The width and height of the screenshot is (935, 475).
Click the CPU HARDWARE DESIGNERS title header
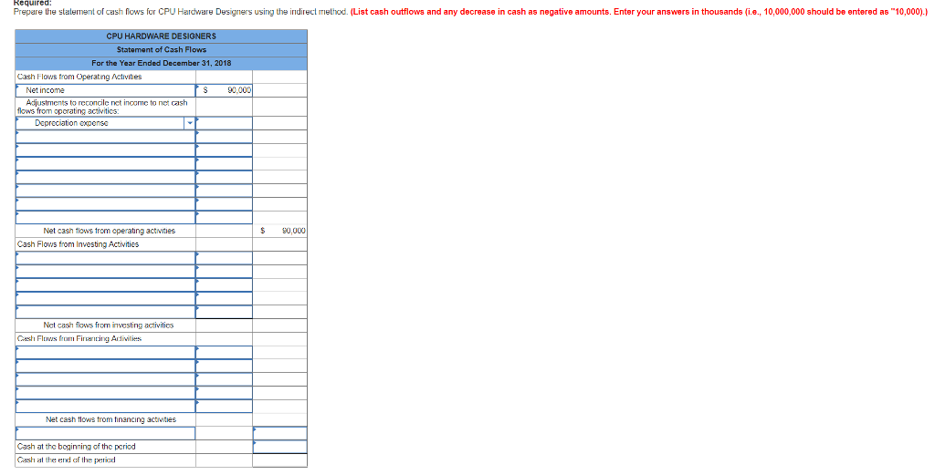click(x=162, y=36)
